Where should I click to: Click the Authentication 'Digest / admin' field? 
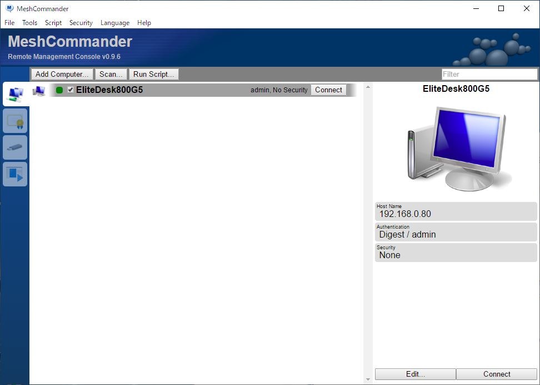[456, 232]
